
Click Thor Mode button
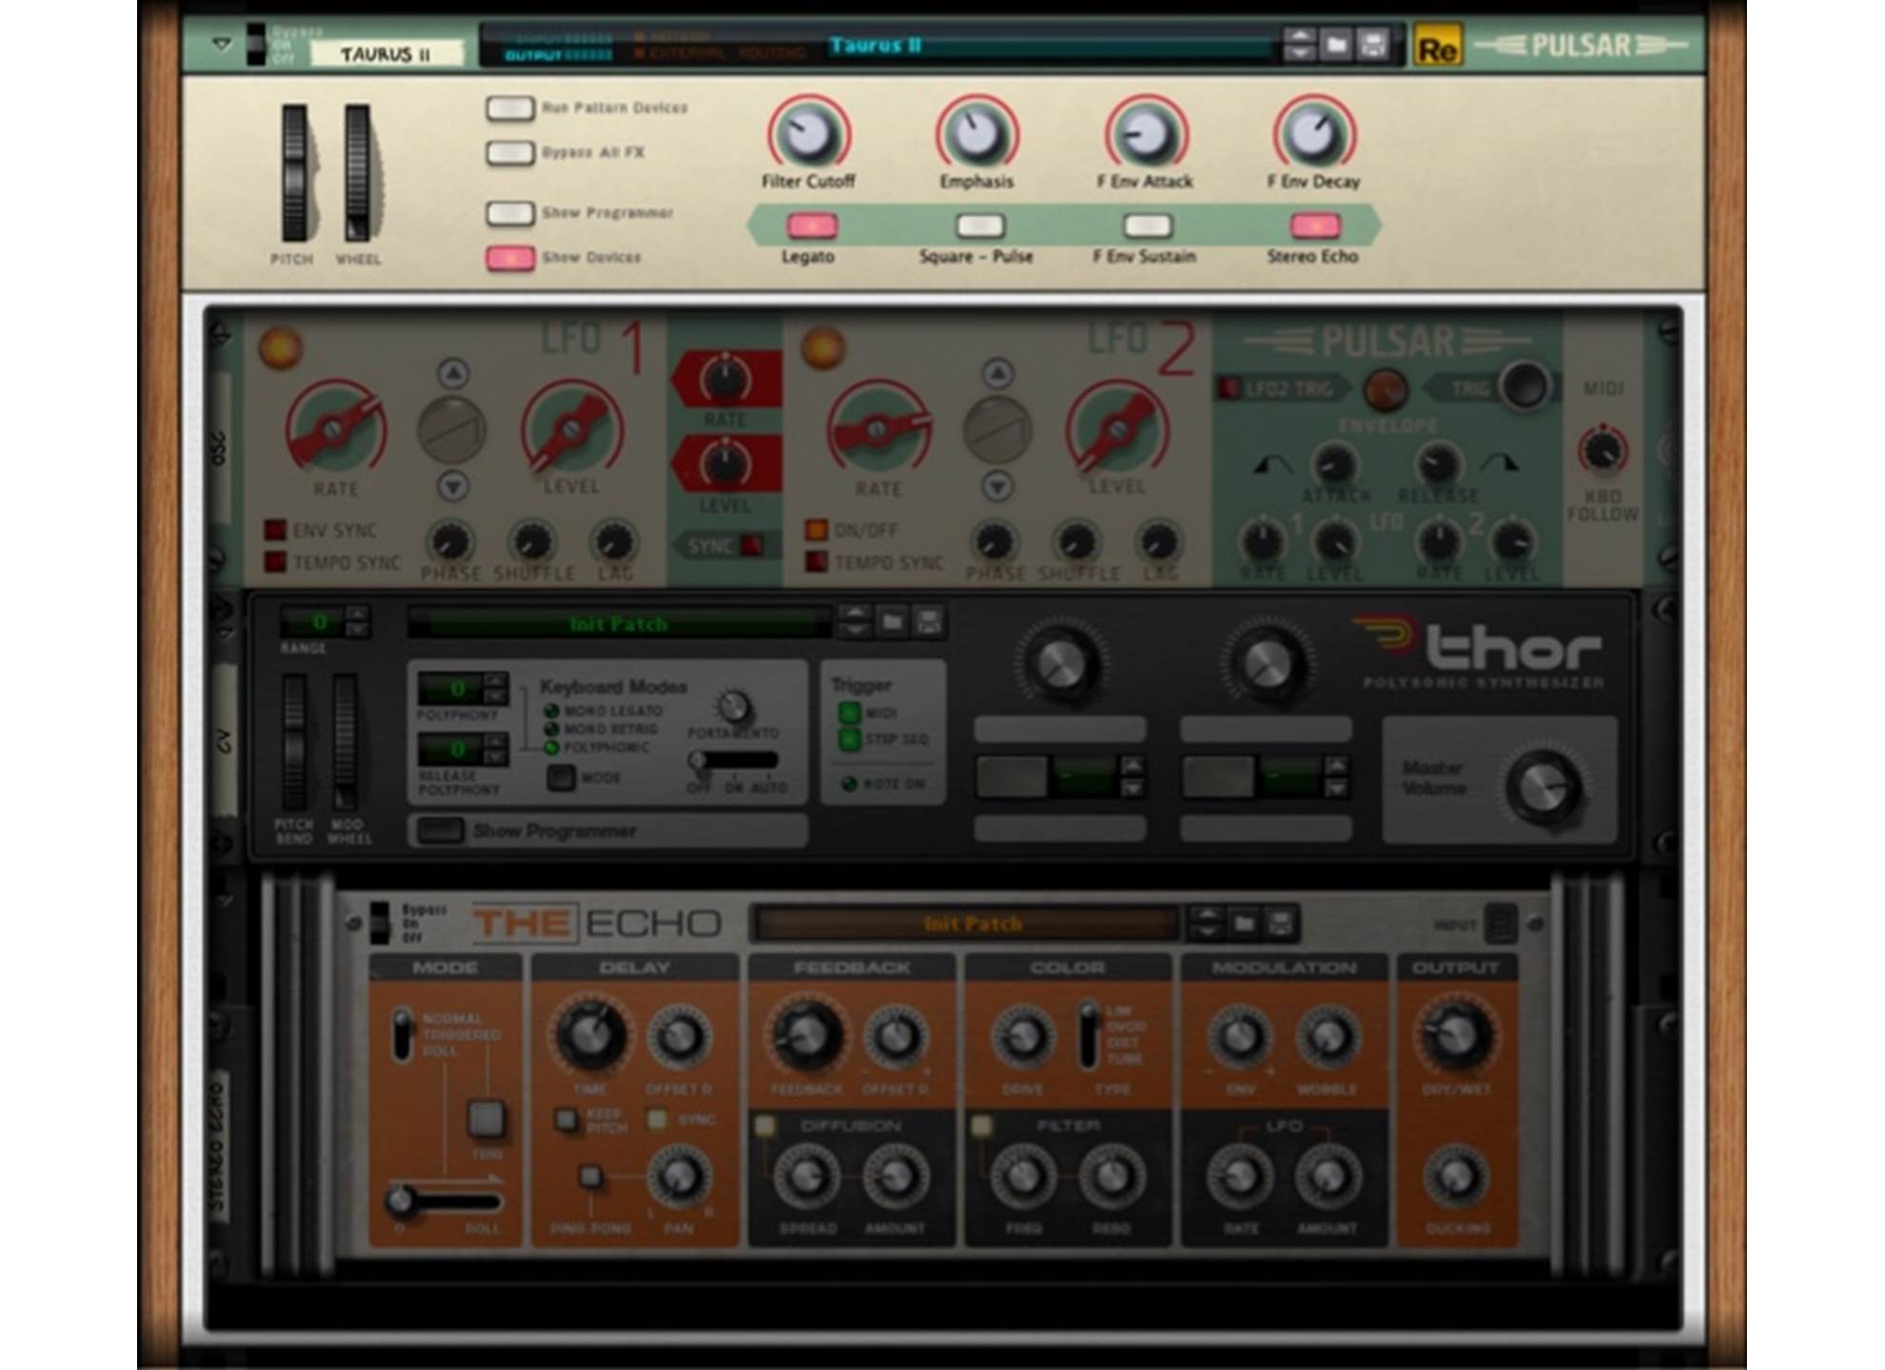point(561,777)
